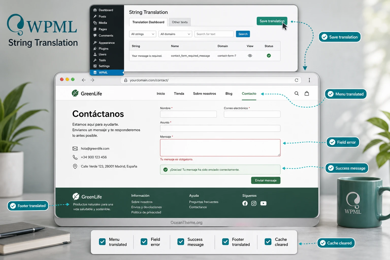Click the Nombre input field
390x260 pixels.
click(x=188, y=114)
